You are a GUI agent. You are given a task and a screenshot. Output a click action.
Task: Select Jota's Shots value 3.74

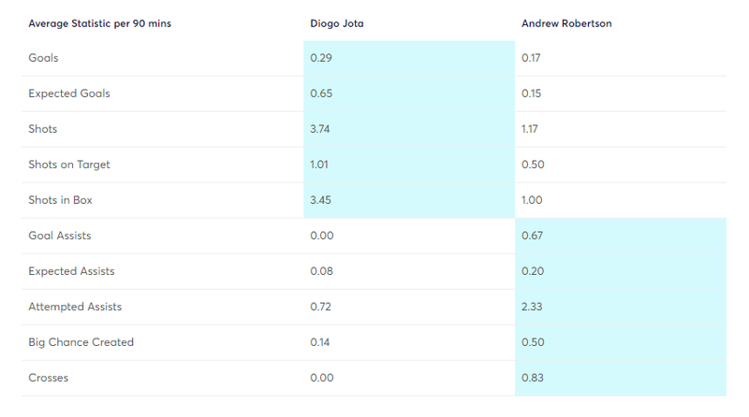319,129
